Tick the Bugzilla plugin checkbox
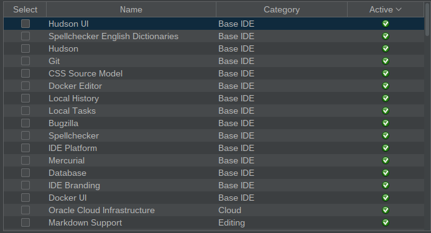Viewport: 431px width, 233px height. coord(25,123)
